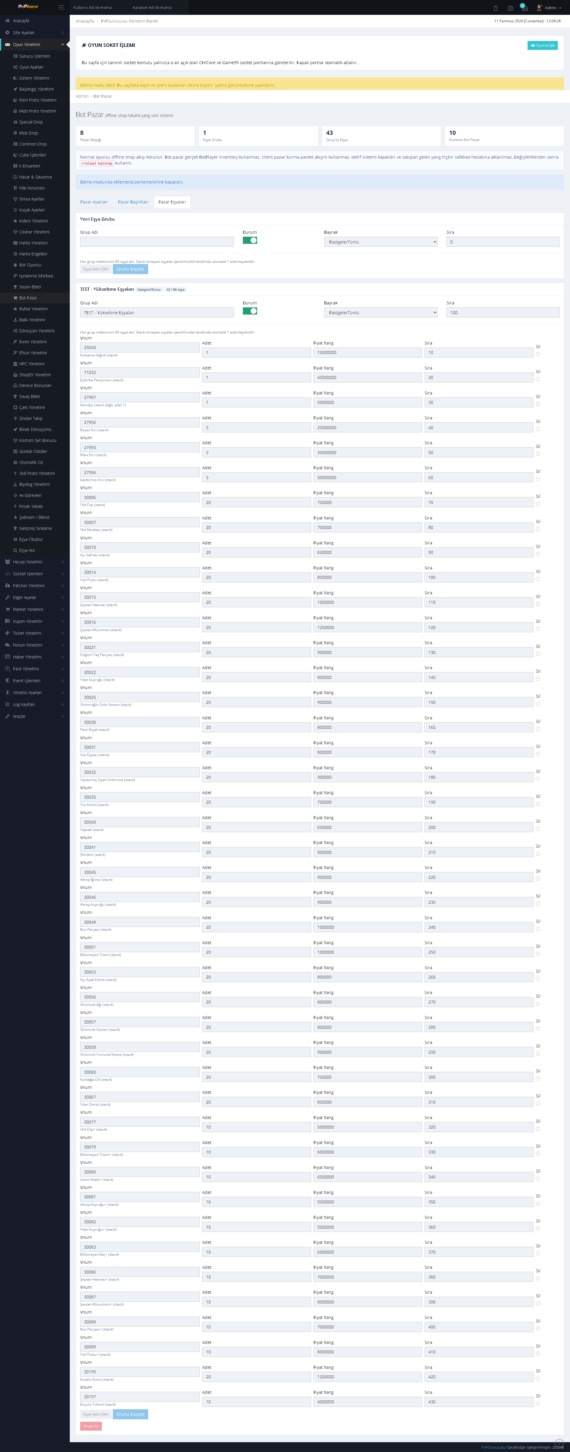570x1452 pixels.
Task: Click the Anasayfa home sidebar icon
Action: pyautogui.click(x=7, y=21)
